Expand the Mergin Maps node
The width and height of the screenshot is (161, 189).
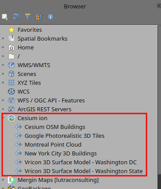click(x=3, y=180)
